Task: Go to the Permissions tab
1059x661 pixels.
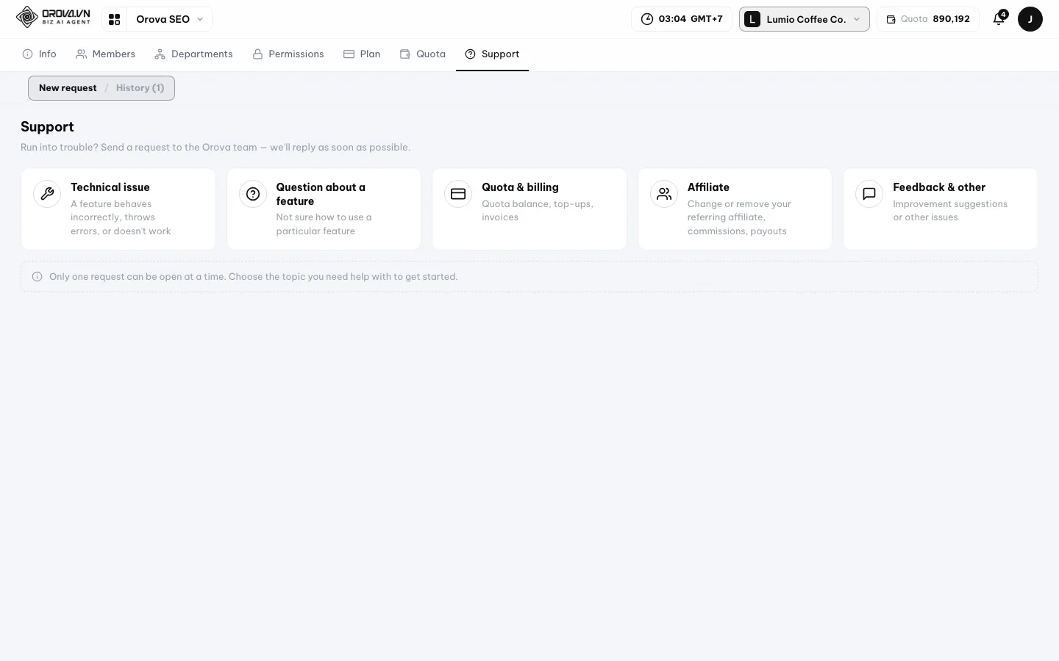Action: pyautogui.click(x=288, y=54)
